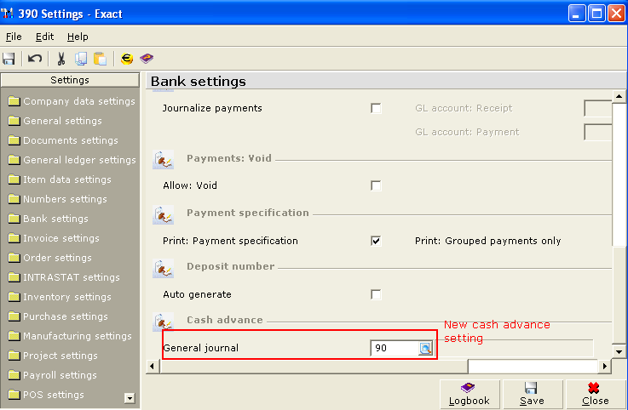Click the horizontal scrollbar right arrow
Image resolution: width=628 pixels, height=410 pixels.
[x=605, y=366]
